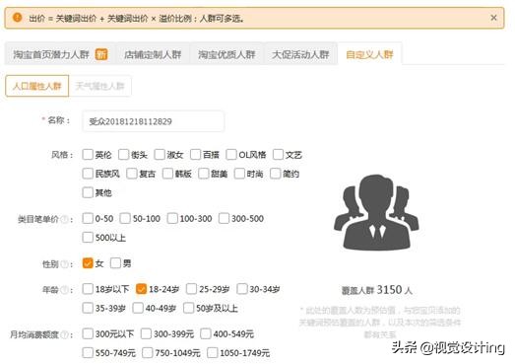The height and width of the screenshot is (364, 515).
Task: Check the 甜美 style checkbox
Action: pyautogui.click(x=203, y=174)
